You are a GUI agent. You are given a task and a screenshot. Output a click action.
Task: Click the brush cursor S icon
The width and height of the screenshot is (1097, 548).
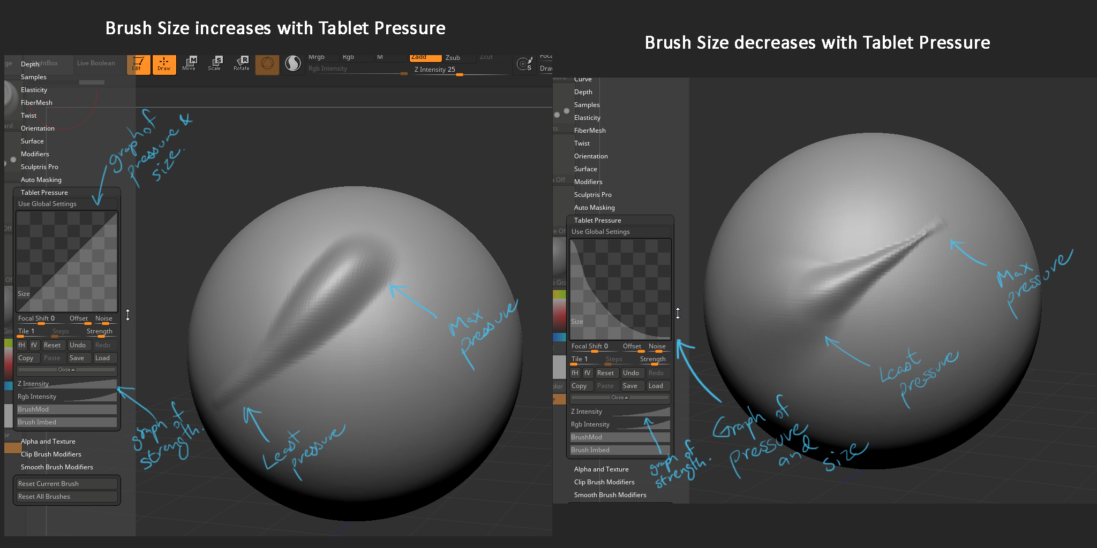[524, 65]
